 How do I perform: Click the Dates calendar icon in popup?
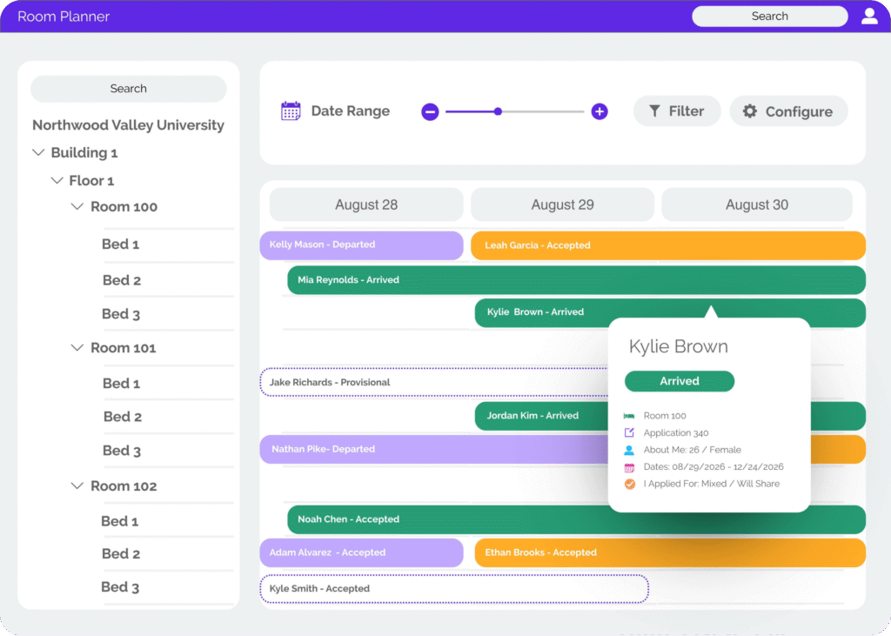tap(629, 467)
